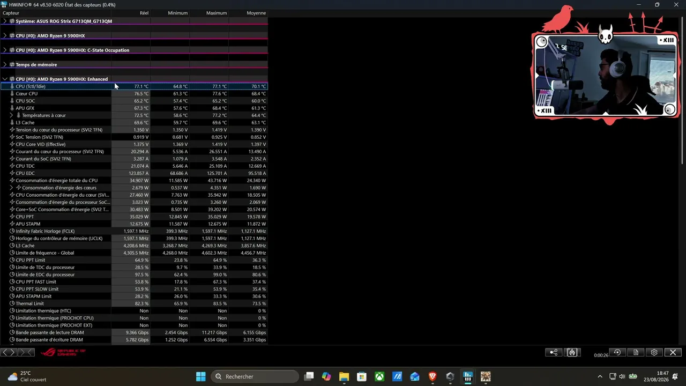
Task: Open File Explorer from the taskbar
Action: 344,376
